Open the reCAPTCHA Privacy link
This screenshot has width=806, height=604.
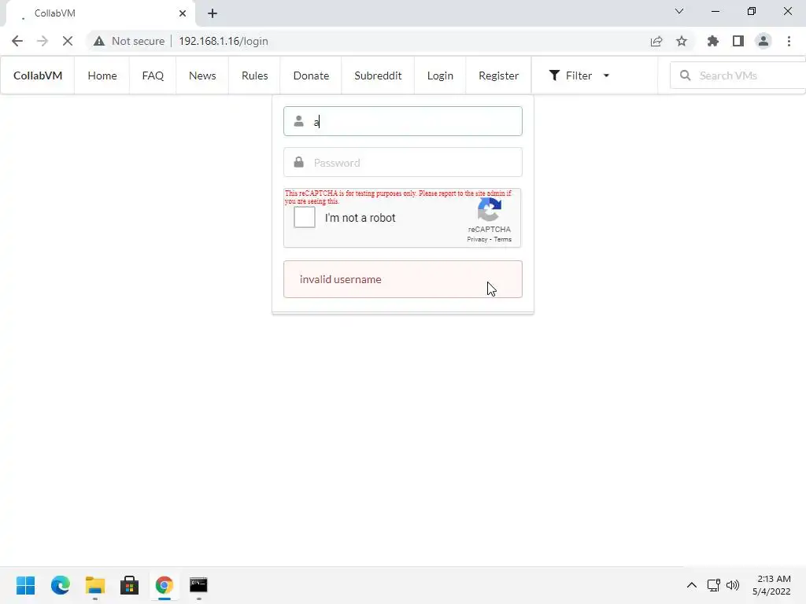477,239
